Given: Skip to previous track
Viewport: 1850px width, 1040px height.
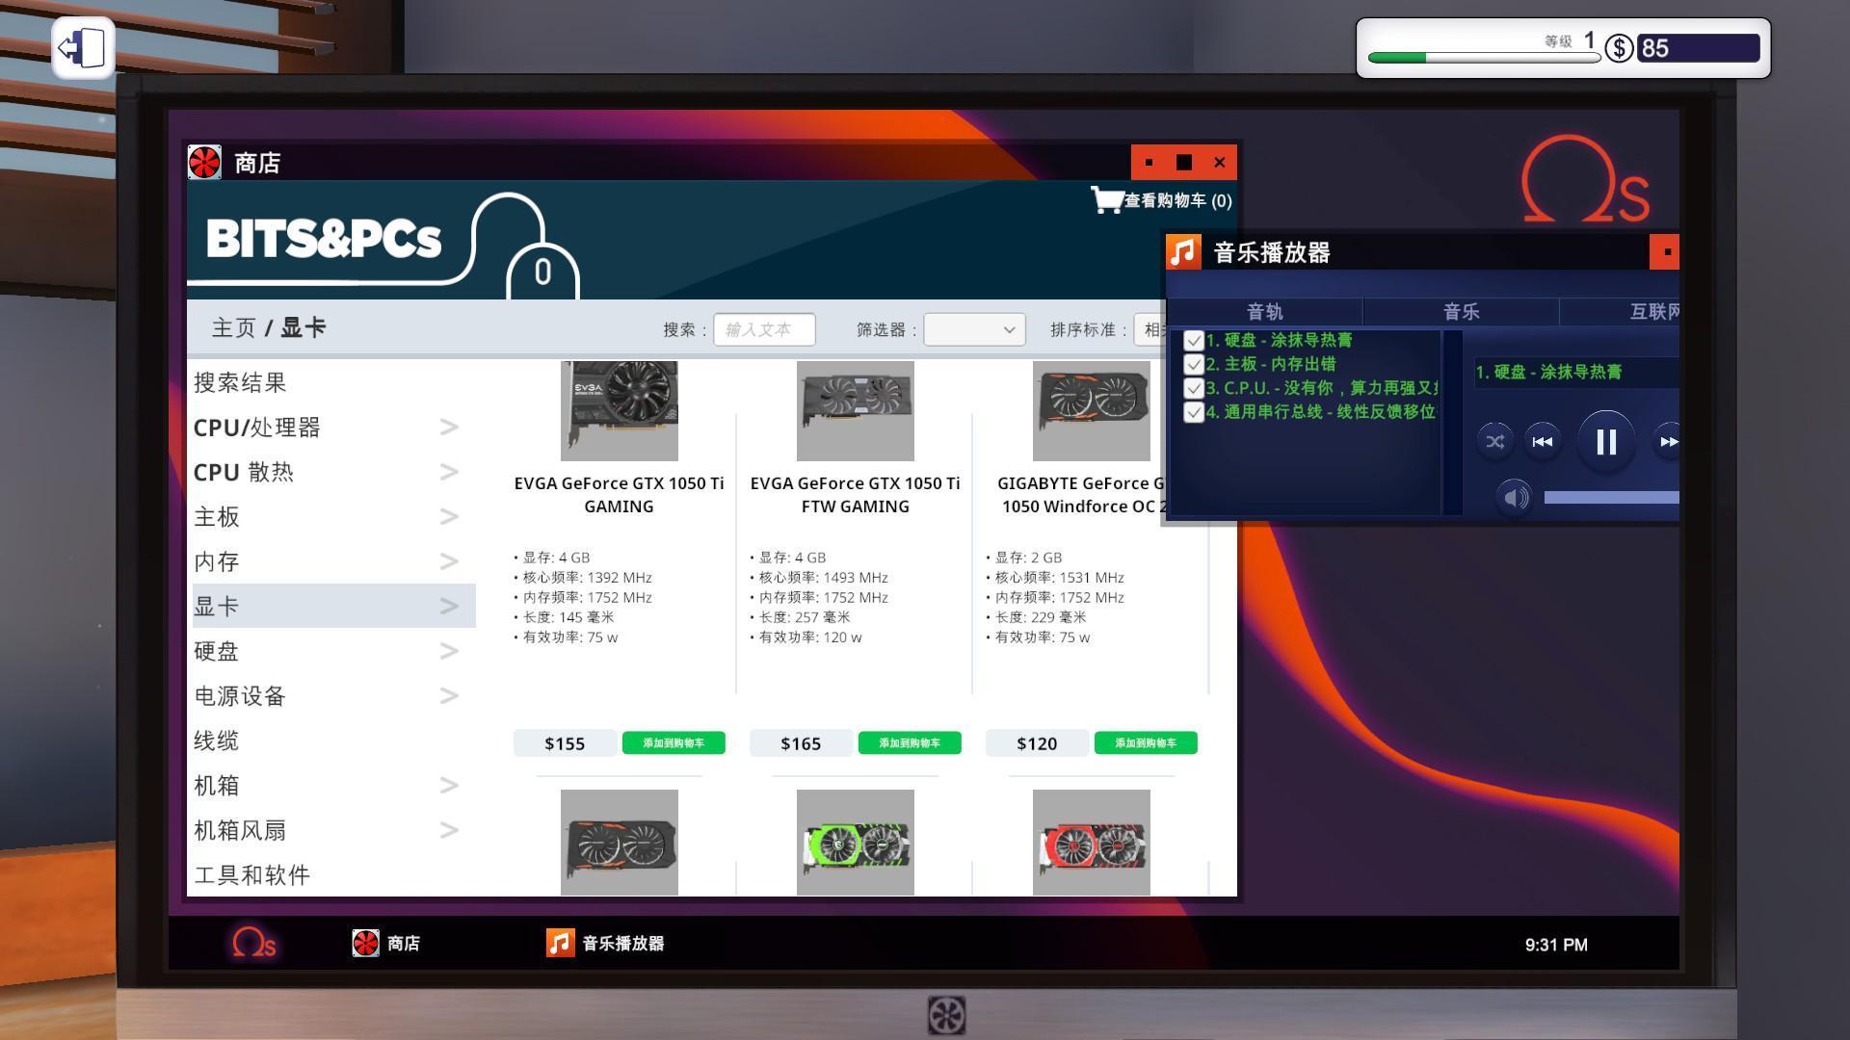Looking at the screenshot, I should (1543, 441).
